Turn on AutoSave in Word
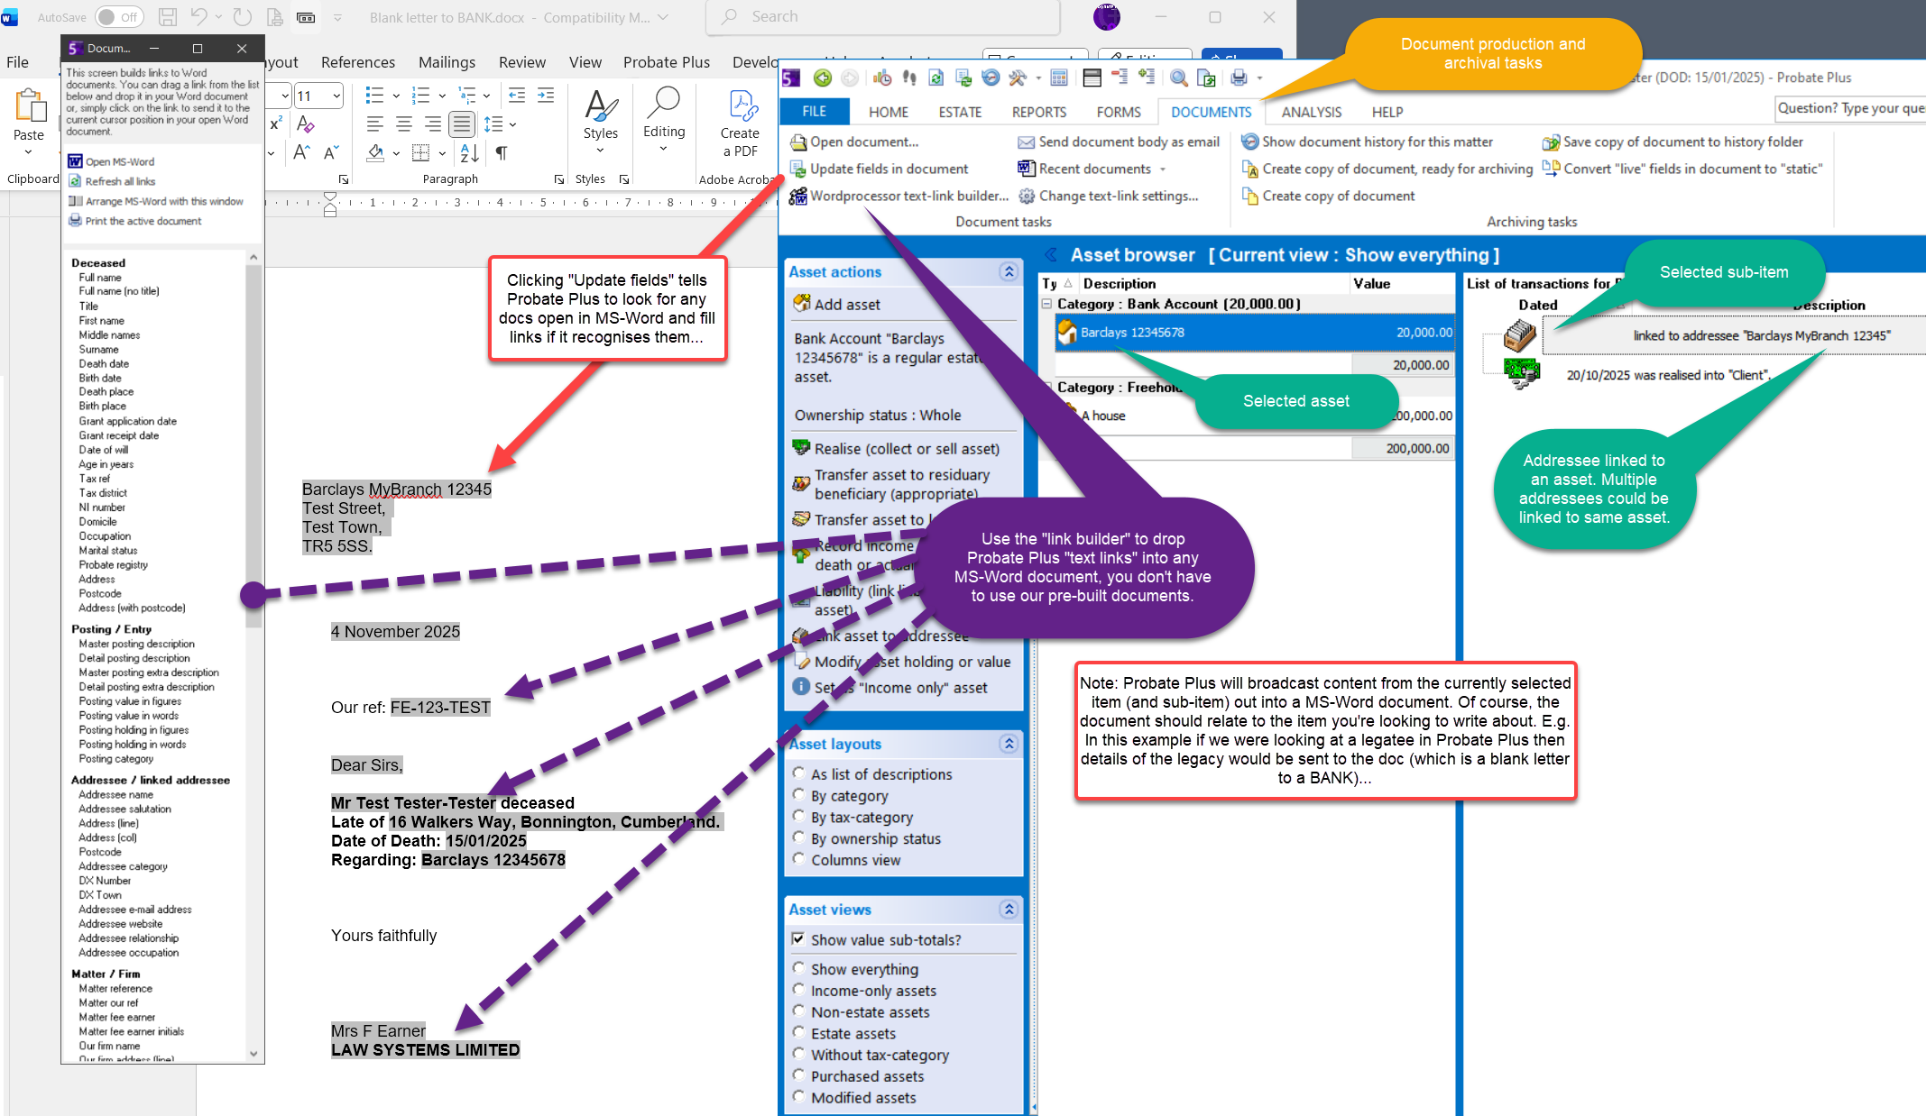The height and width of the screenshot is (1116, 1926). point(118,16)
